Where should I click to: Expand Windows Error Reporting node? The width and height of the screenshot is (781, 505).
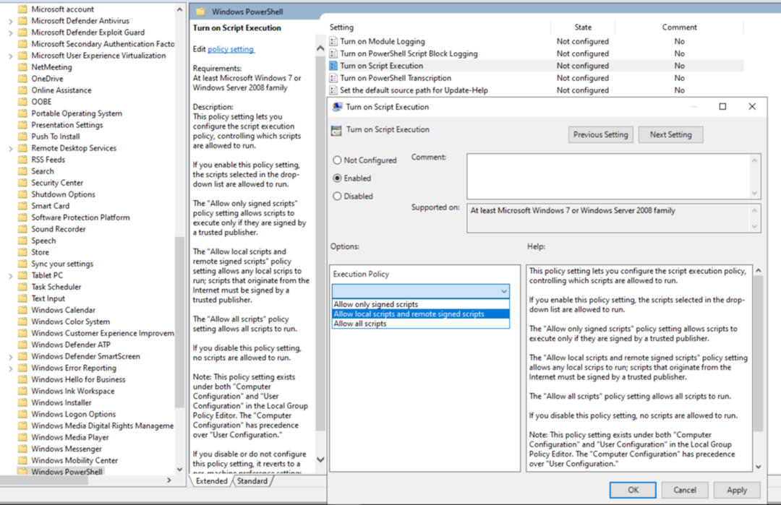tap(10, 368)
